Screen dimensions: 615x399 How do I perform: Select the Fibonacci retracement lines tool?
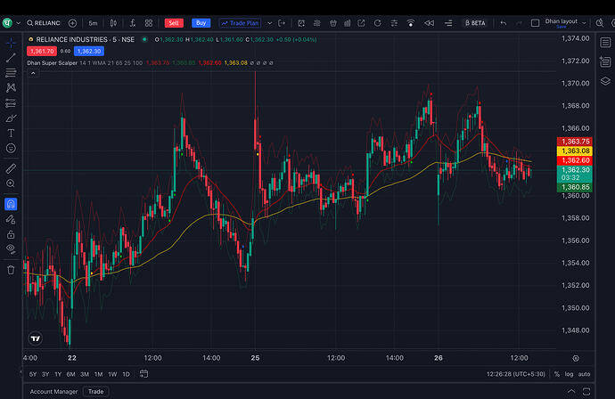click(x=11, y=72)
